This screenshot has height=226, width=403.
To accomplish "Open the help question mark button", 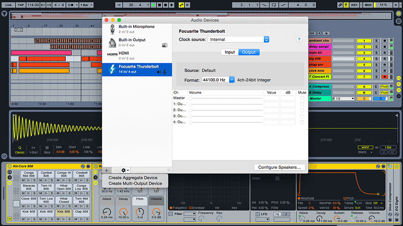I will 299,39.
